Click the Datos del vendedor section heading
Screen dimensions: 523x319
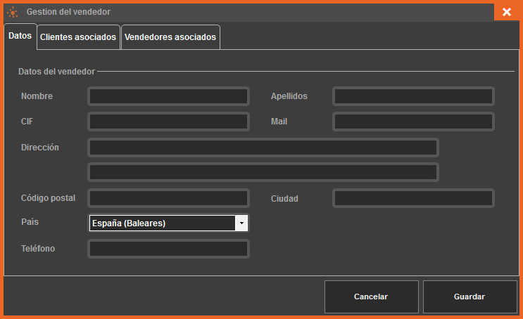56,72
